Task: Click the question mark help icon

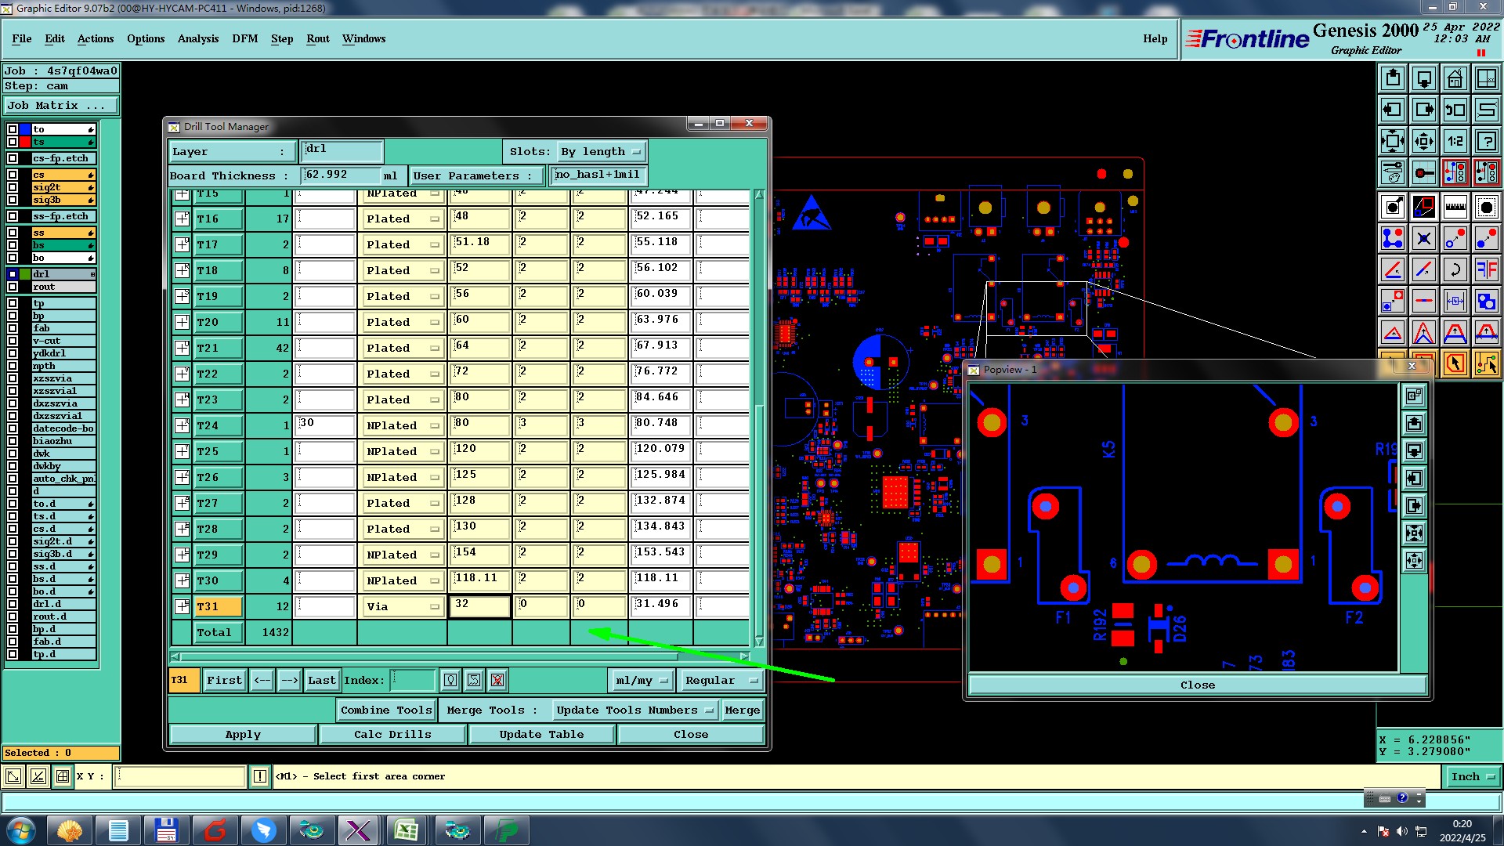Action: pos(1486,141)
